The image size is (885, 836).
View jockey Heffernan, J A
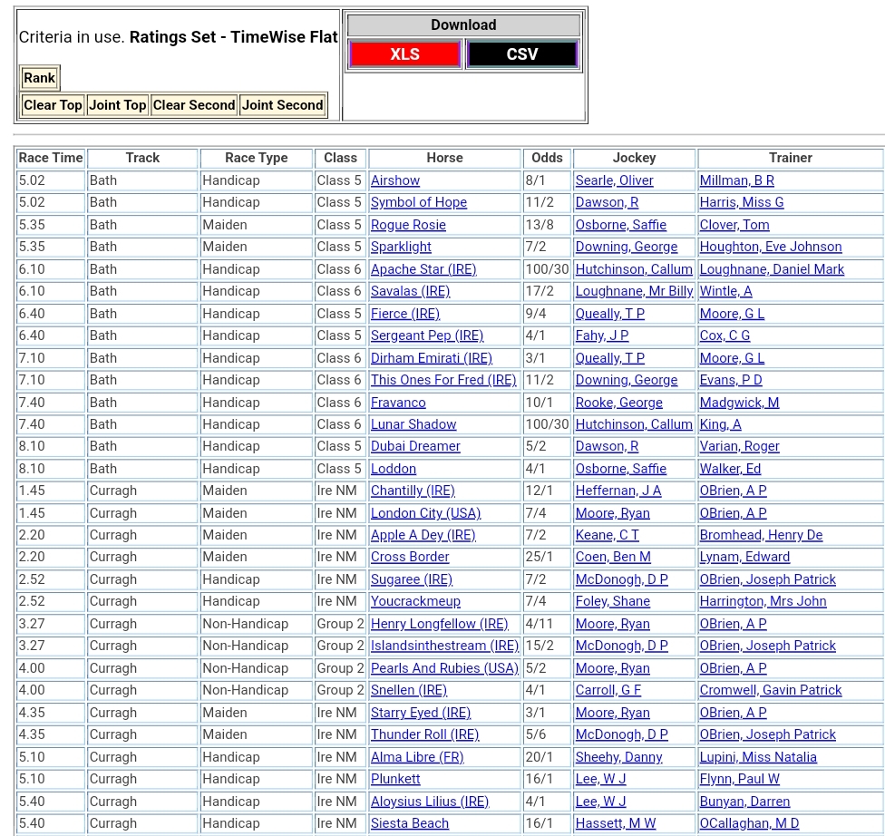click(x=618, y=491)
